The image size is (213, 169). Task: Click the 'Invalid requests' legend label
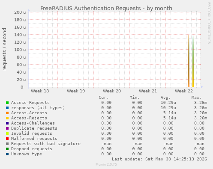click(32, 133)
